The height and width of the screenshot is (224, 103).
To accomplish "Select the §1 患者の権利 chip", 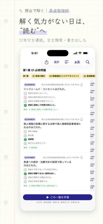I will click(x=39, y=76).
